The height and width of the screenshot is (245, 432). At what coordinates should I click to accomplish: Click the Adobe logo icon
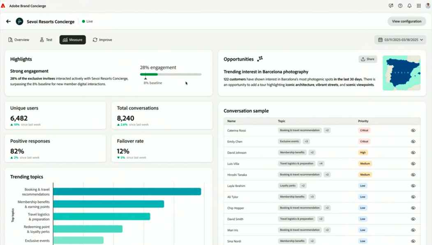pyautogui.click(x=3, y=6)
